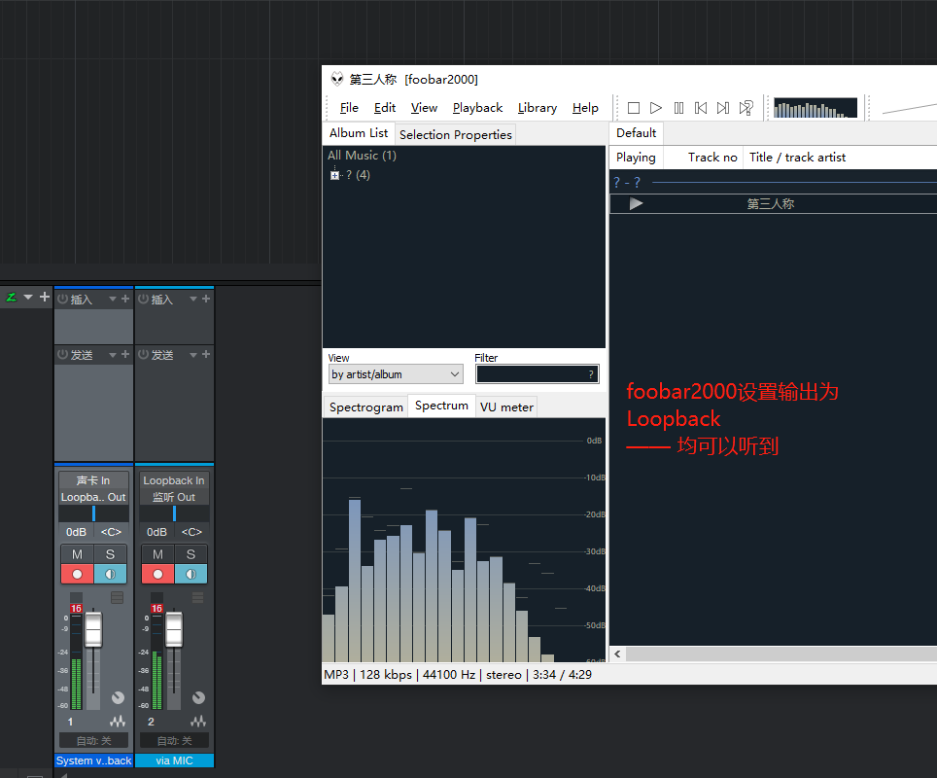Viewport: 937px width, 778px height.
Task: Mute channel 1 with the M button
Action: [x=77, y=554]
